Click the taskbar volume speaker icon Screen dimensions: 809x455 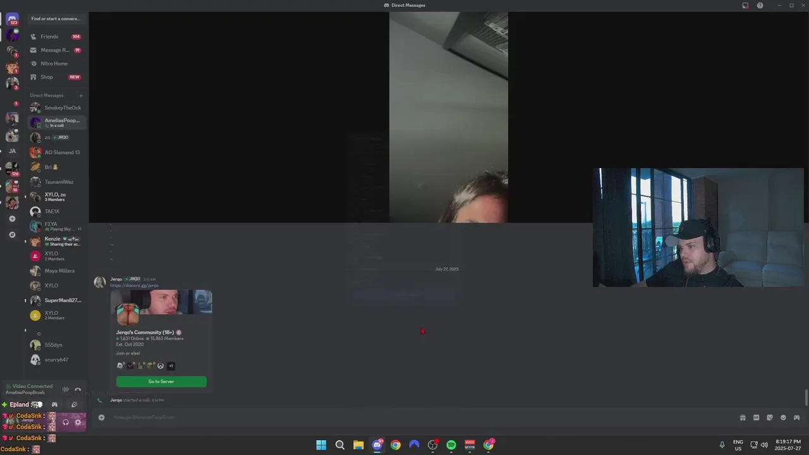(764, 445)
